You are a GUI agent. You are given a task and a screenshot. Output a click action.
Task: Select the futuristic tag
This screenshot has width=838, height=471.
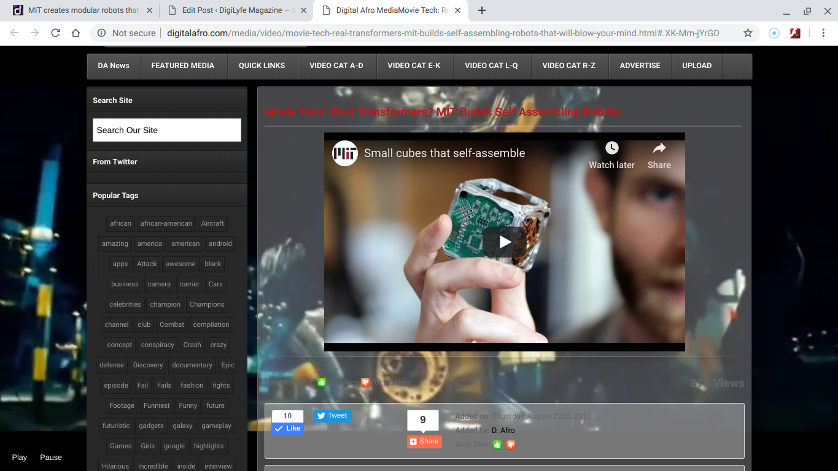pos(116,426)
